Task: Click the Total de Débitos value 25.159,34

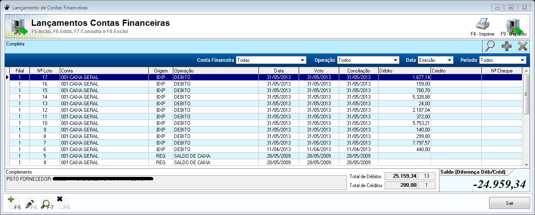Action: click(x=401, y=176)
